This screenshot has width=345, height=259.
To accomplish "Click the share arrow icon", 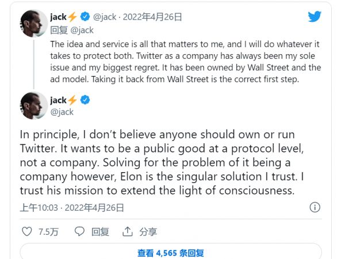I will (x=128, y=232).
